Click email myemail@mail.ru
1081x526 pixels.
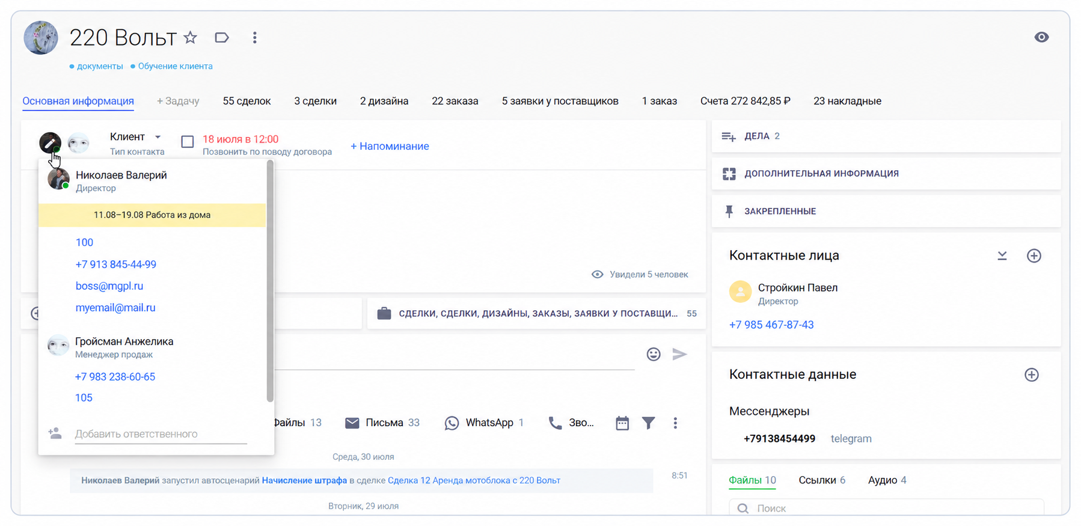tap(115, 308)
